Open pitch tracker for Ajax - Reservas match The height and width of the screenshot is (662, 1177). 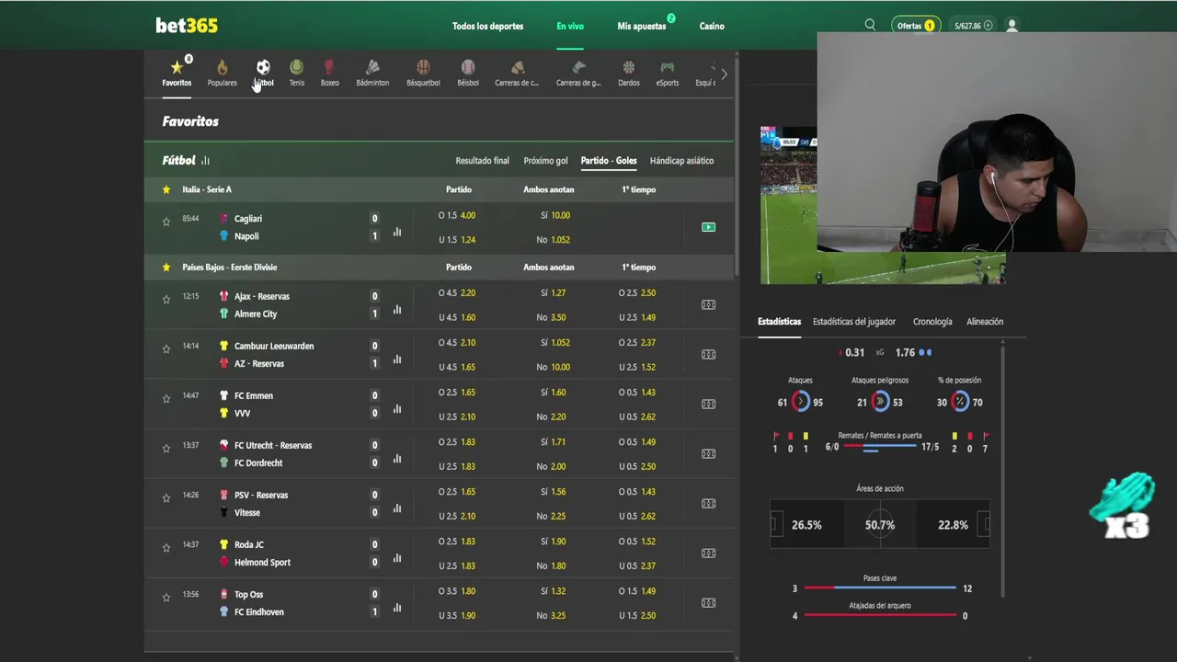(x=708, y=305)
